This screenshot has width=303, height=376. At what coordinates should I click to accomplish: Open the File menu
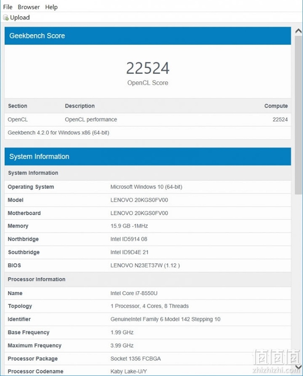pos(8,7)
